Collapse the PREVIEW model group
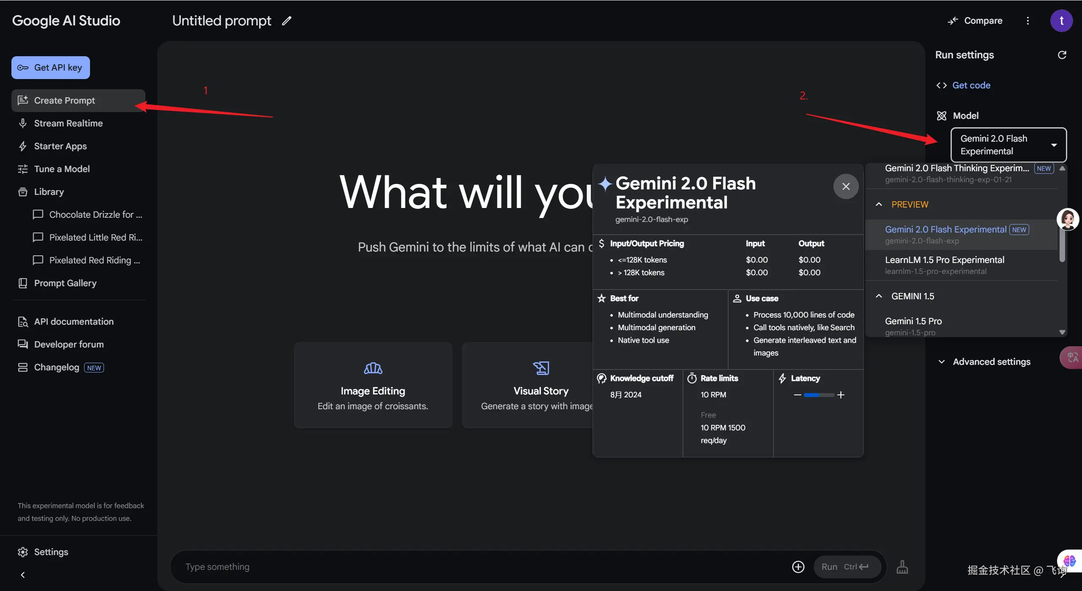Viewport: 1082px width, 591px height. coord(879,205)
